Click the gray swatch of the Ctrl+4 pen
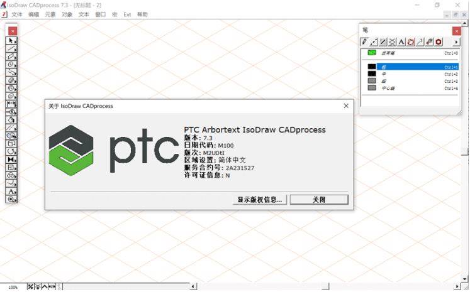470x292 pixels. (372, 88)
